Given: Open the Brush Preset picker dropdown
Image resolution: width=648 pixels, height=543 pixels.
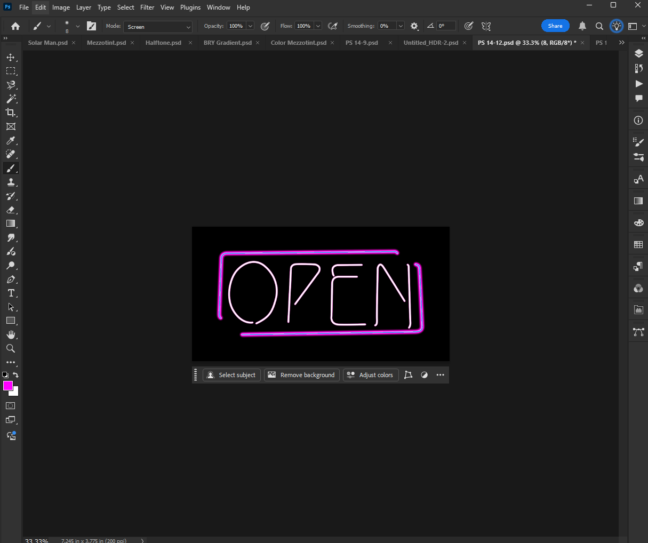Looking at the screenshot, I should pyautogui.click(x=77, y=26).
